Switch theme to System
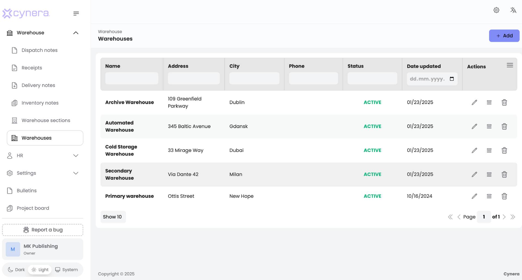This screenshot has height=280, width=522. [67, 270]
